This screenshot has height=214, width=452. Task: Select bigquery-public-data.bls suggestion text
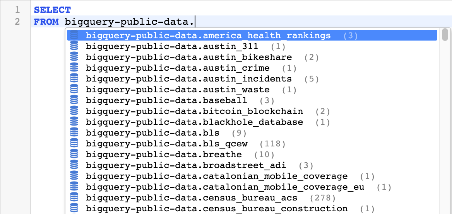[152, 133]
